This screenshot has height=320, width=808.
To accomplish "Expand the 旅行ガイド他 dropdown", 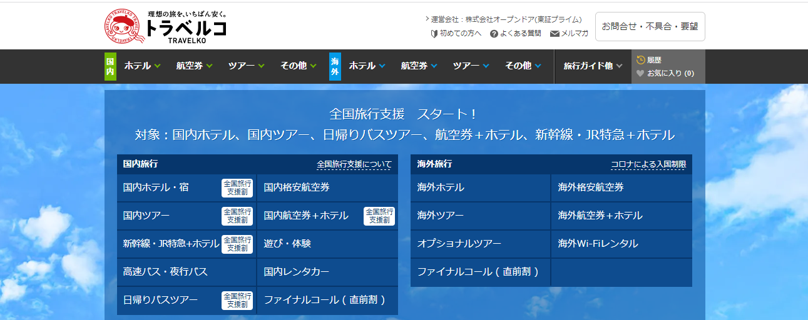I will coord(593,66).
